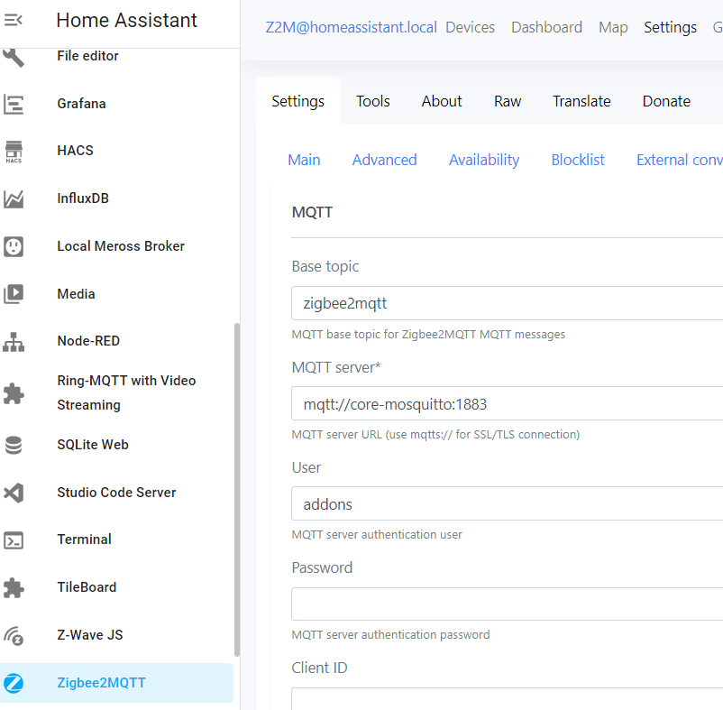Open the InfluxDB chart icon
The width and height of the screenshot is (723, 710).
pos(14,198)
